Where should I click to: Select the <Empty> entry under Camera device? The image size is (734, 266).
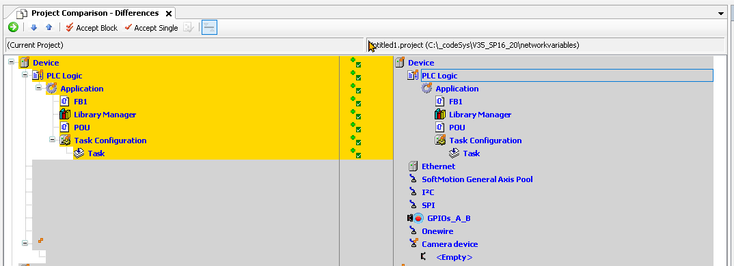(454, 257)
